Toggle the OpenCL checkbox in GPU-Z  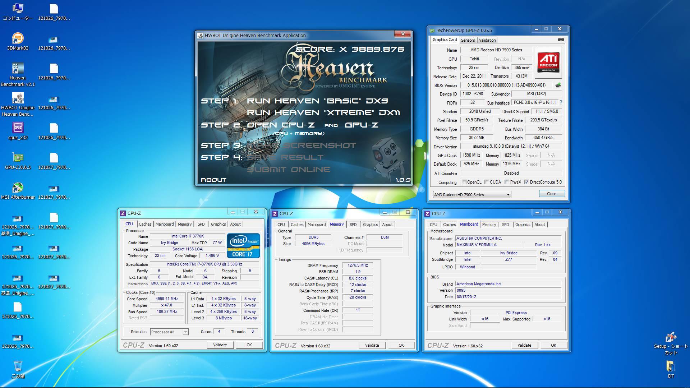(464, 182)
